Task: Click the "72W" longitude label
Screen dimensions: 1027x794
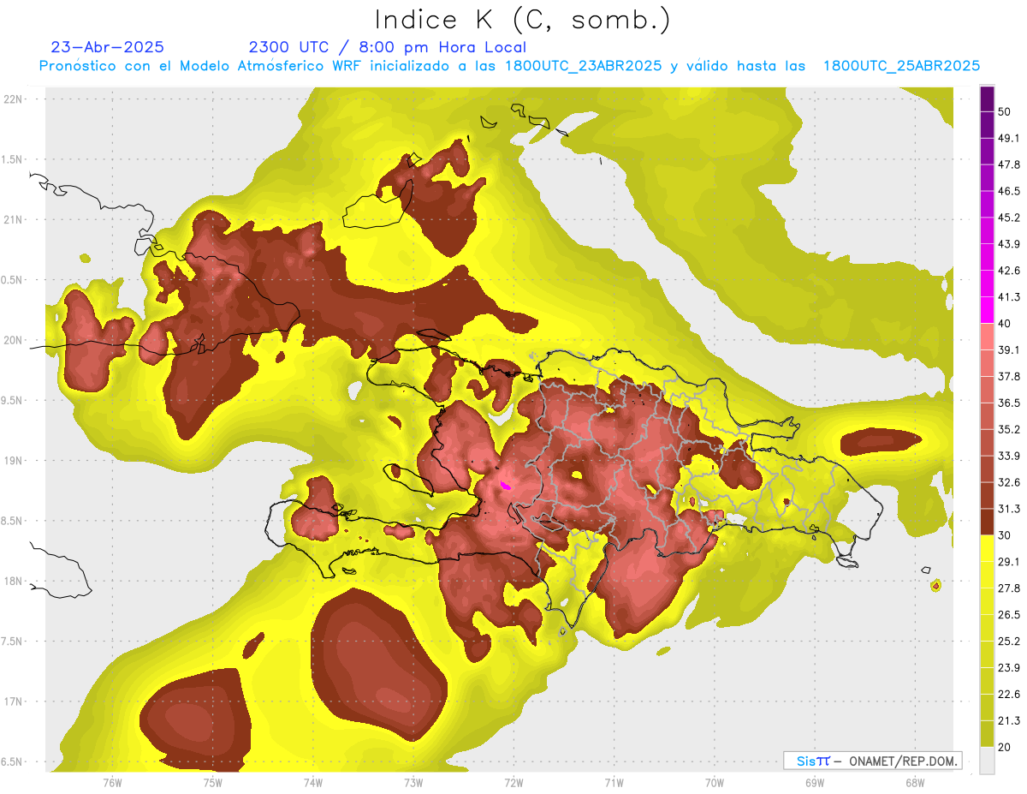Action: point(513,782)
